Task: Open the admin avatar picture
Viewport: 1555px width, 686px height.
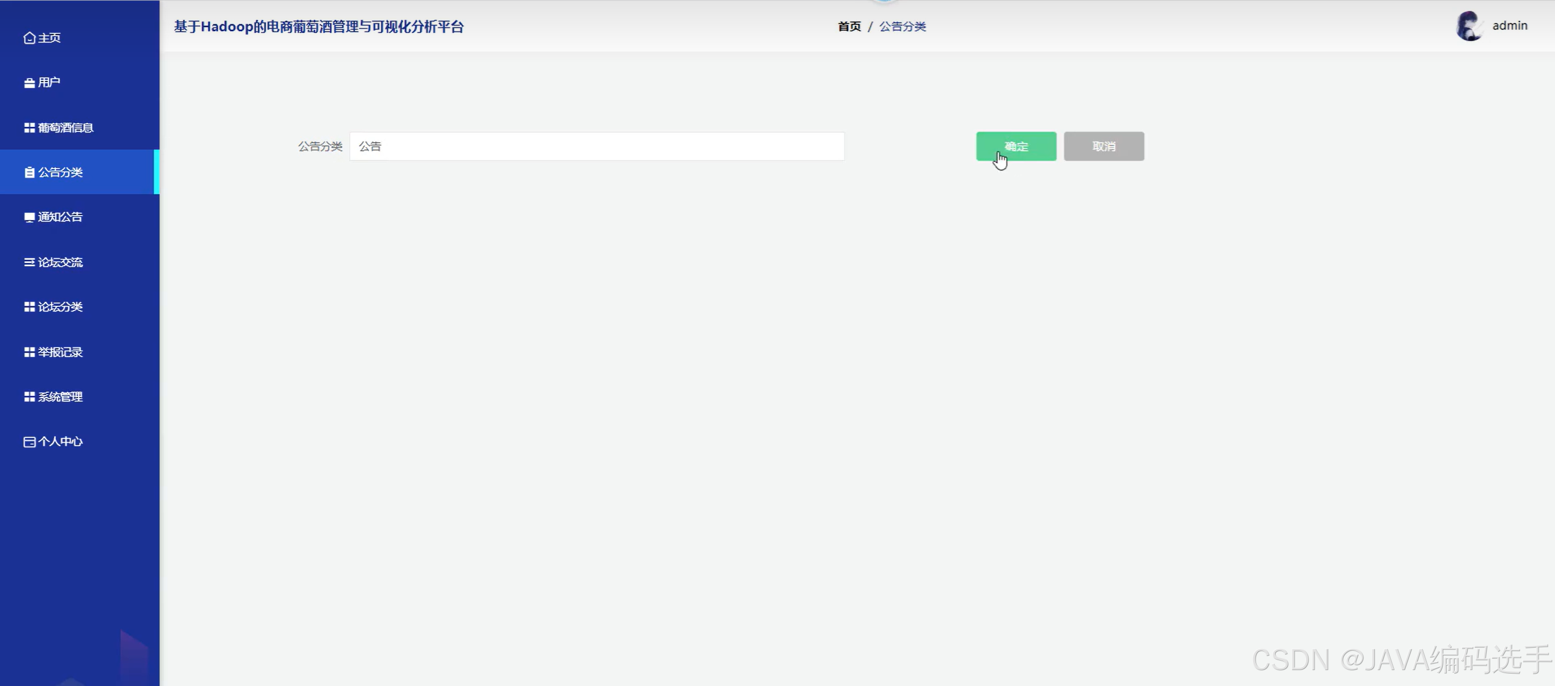Action: (1470, 26)
